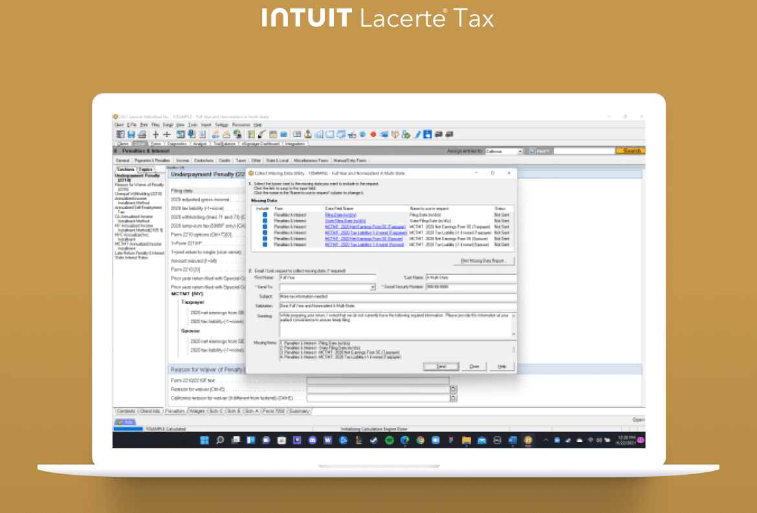This screenshot has width=757, height=513.
Task: Click the Subject field
Action: point(398,296)
